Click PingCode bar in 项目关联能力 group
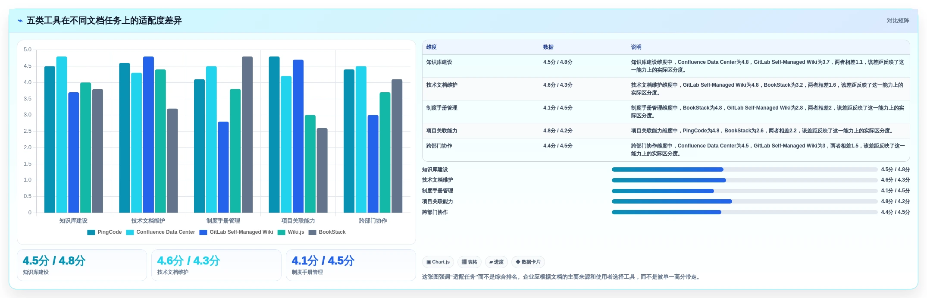Screen dimensions: 927x298 (274, 135)
